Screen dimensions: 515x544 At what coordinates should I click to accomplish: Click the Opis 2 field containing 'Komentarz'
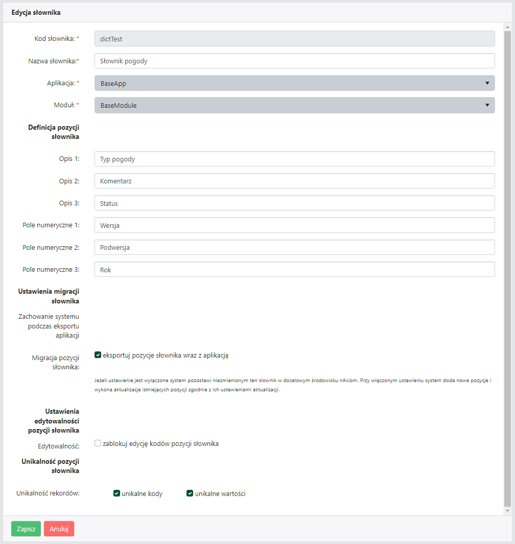294,181
